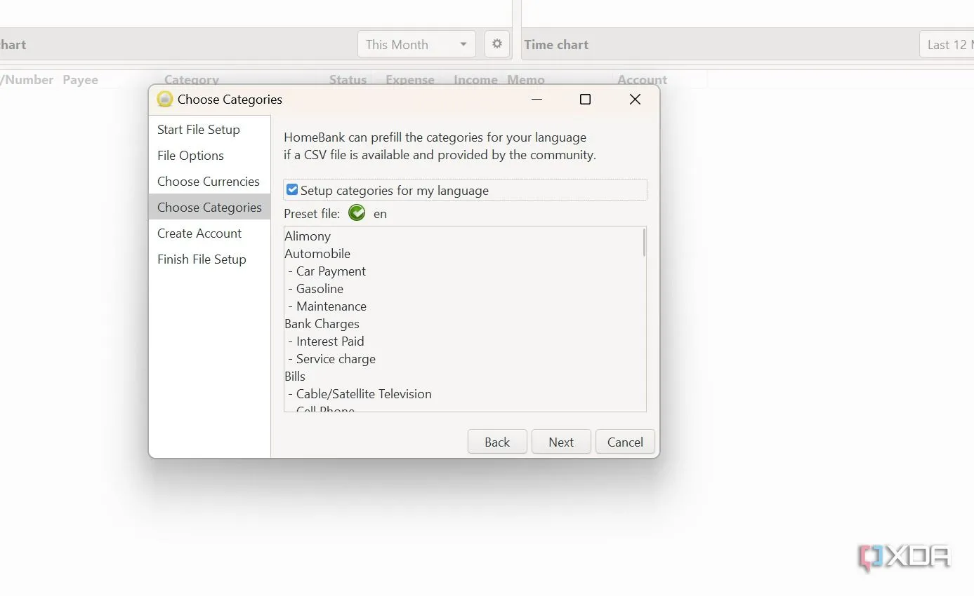The image size is (974, 596).
Task: Toggle Setup categories for my language checkbox
Action: (x=292, y=190)
